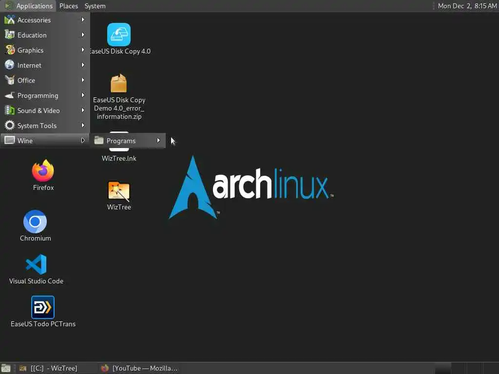Expand the Internet submenu arrow
The width and height of the screenshot is (499, 374).
click(x=83, y=65)
